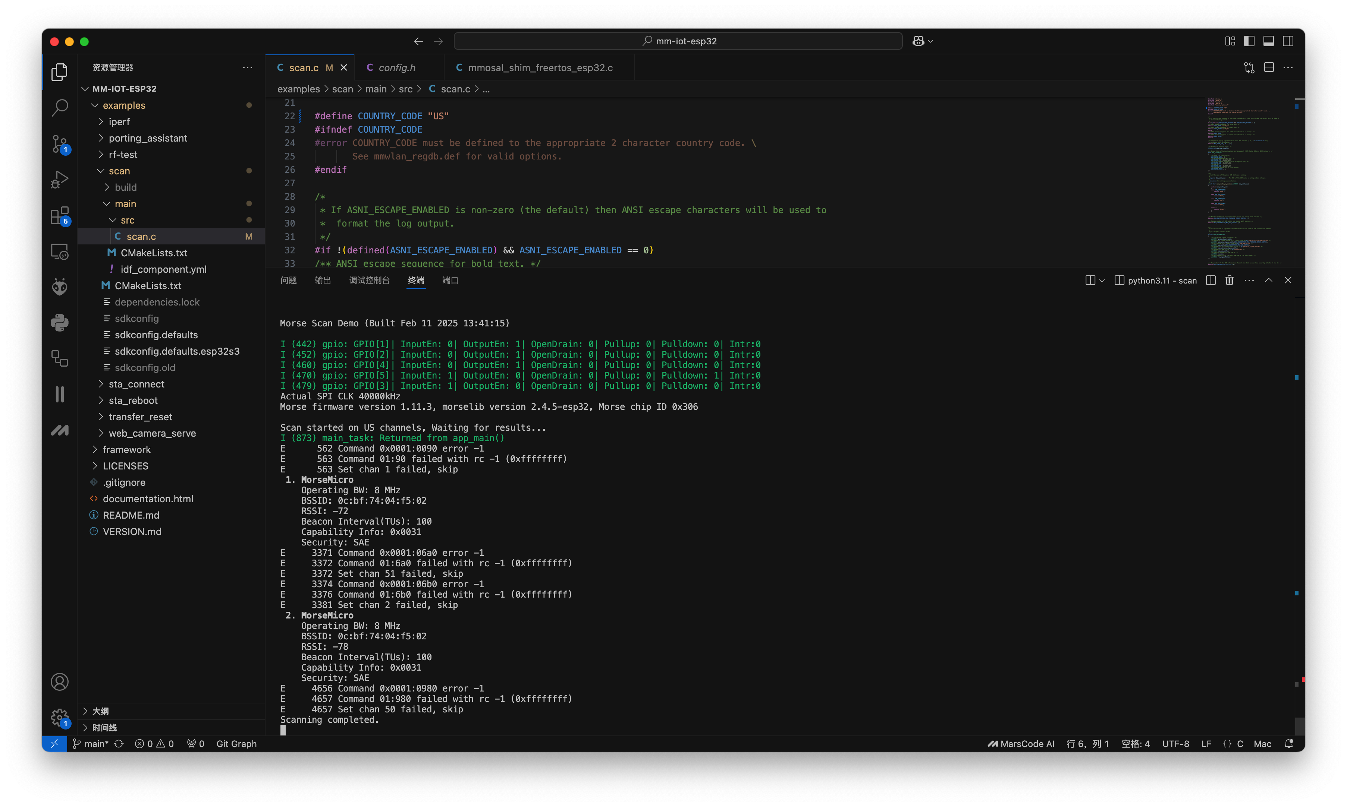Collapse the MM-IOT-ESP32 root folder
1347x807 pixels.
[x=85, y=89]
